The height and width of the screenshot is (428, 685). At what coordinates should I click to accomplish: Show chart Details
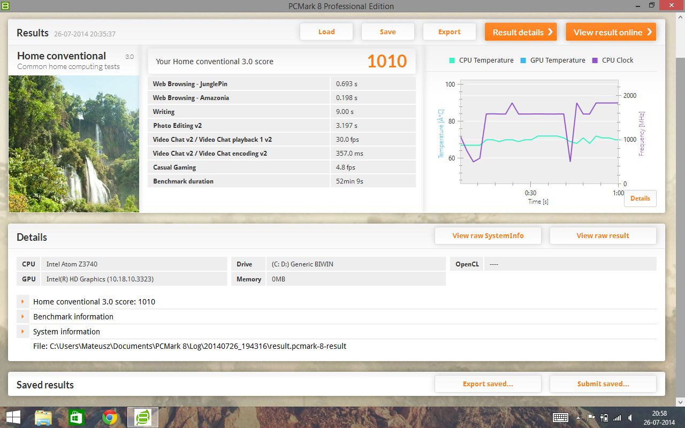point(640,198)
